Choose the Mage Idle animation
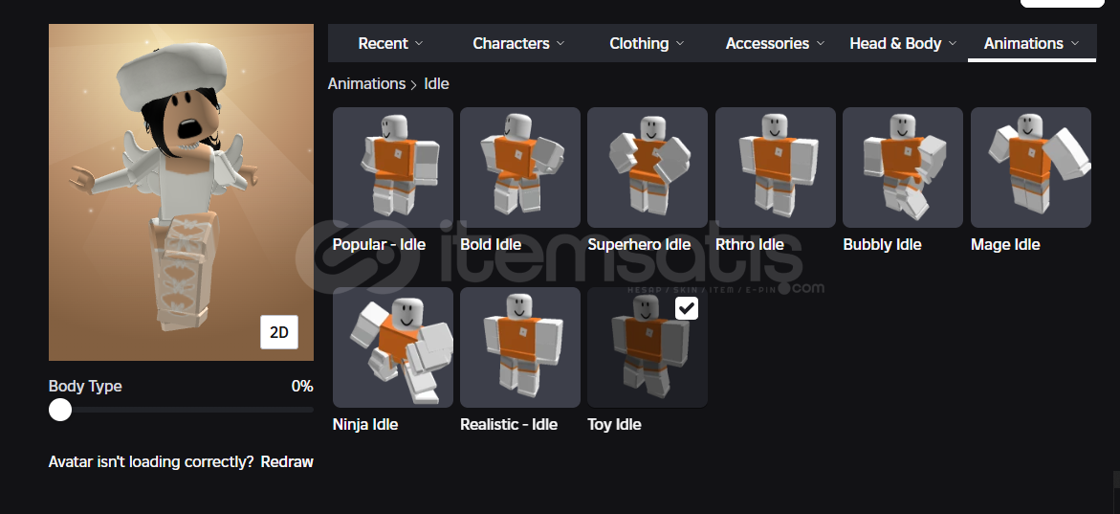 coord(1031,168)
